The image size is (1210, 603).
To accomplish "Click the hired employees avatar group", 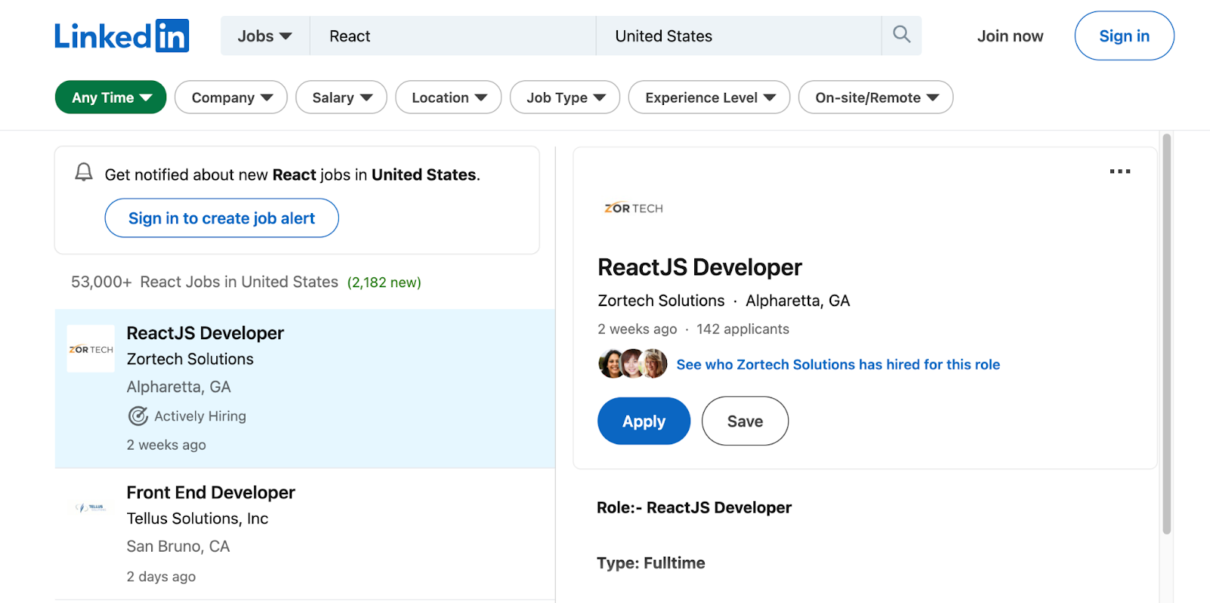I will [x=633, y=364].
